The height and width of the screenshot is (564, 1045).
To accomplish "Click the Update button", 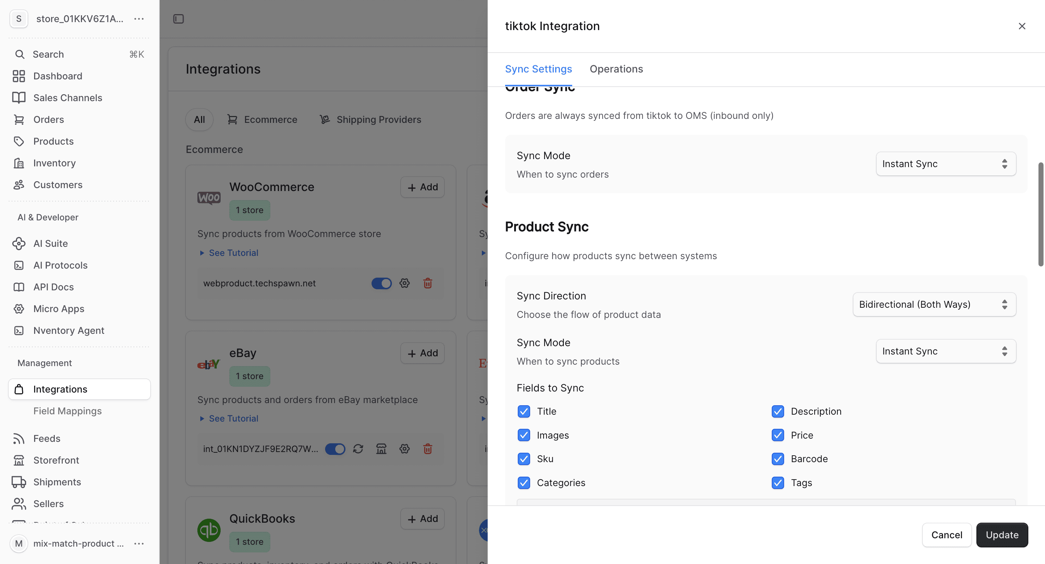I will 1002,535.
